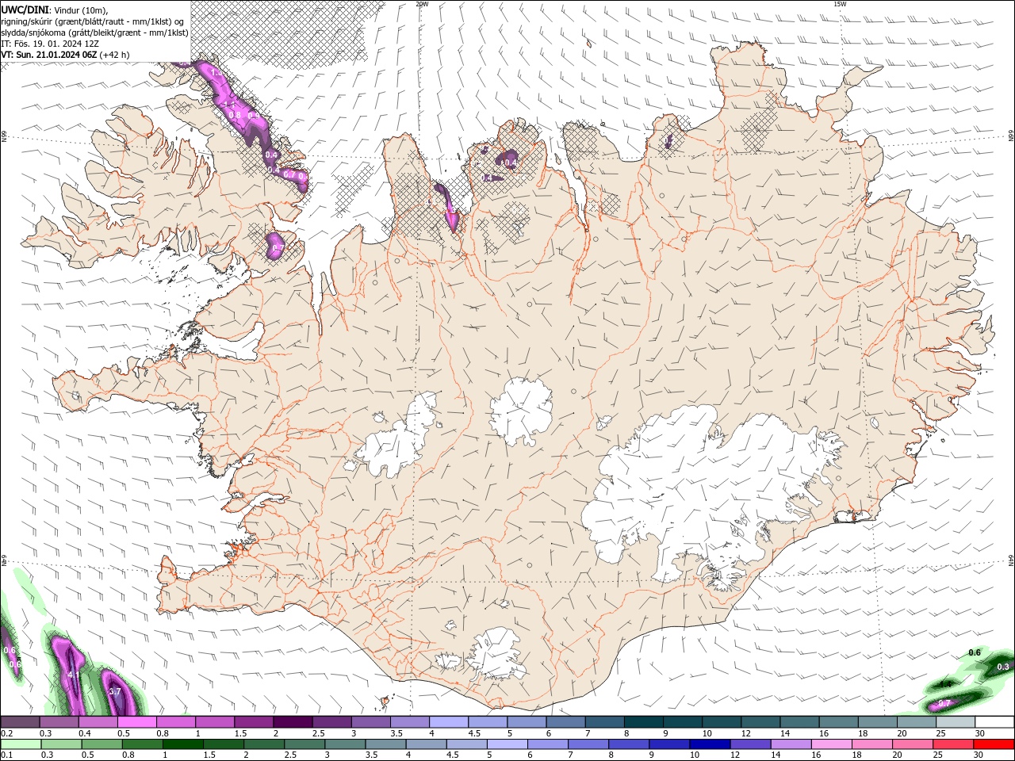Click the 'slydda/snjókoma' legend description line
The height and width of the screenshot is (761, 1015).
tap(95, 33)
